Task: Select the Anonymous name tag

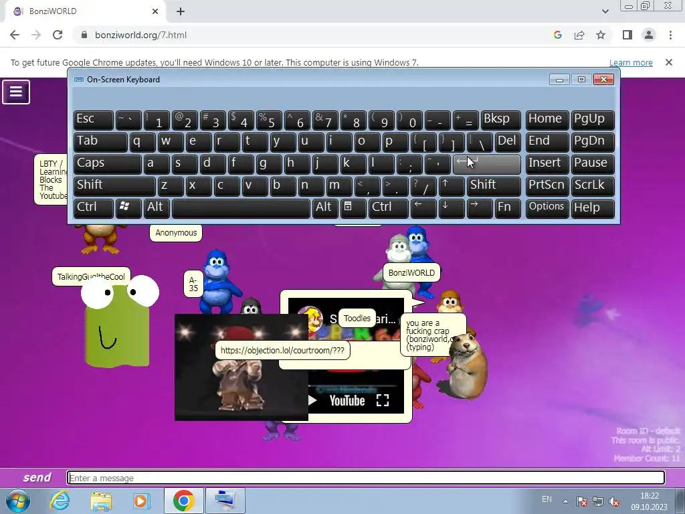Action: (x=176, y=232)
